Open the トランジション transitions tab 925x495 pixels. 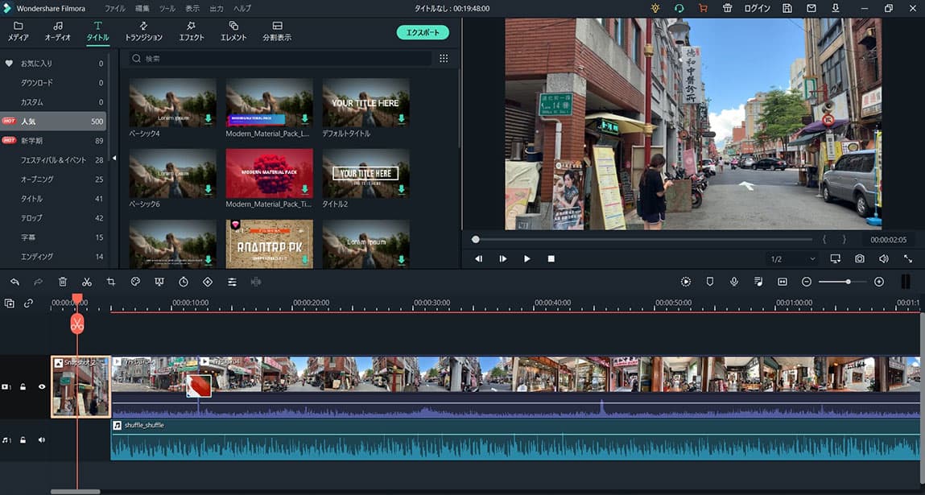pos(143,31)
